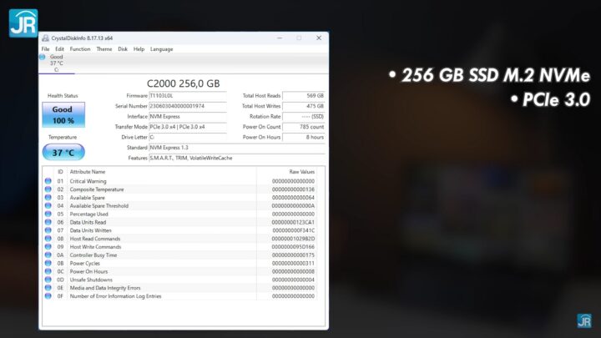The width and height of the screenshot is (601, 338).
Task: Select the Composite Temperature attribute name
Action: [x=97, y=189]
